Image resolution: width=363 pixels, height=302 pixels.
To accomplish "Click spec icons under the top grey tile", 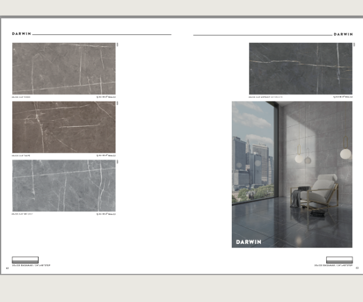I will pyautogui.click(x=105, y=96).
